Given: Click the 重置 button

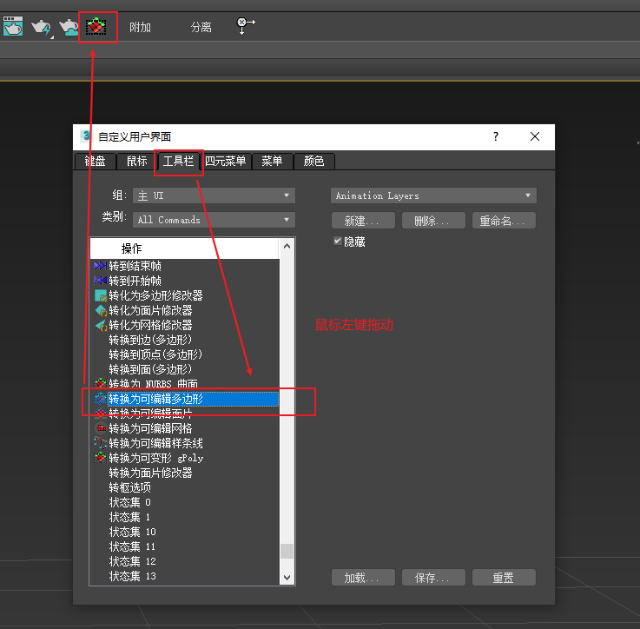Looking at the screenshot, I should click(x=504, y=578).
